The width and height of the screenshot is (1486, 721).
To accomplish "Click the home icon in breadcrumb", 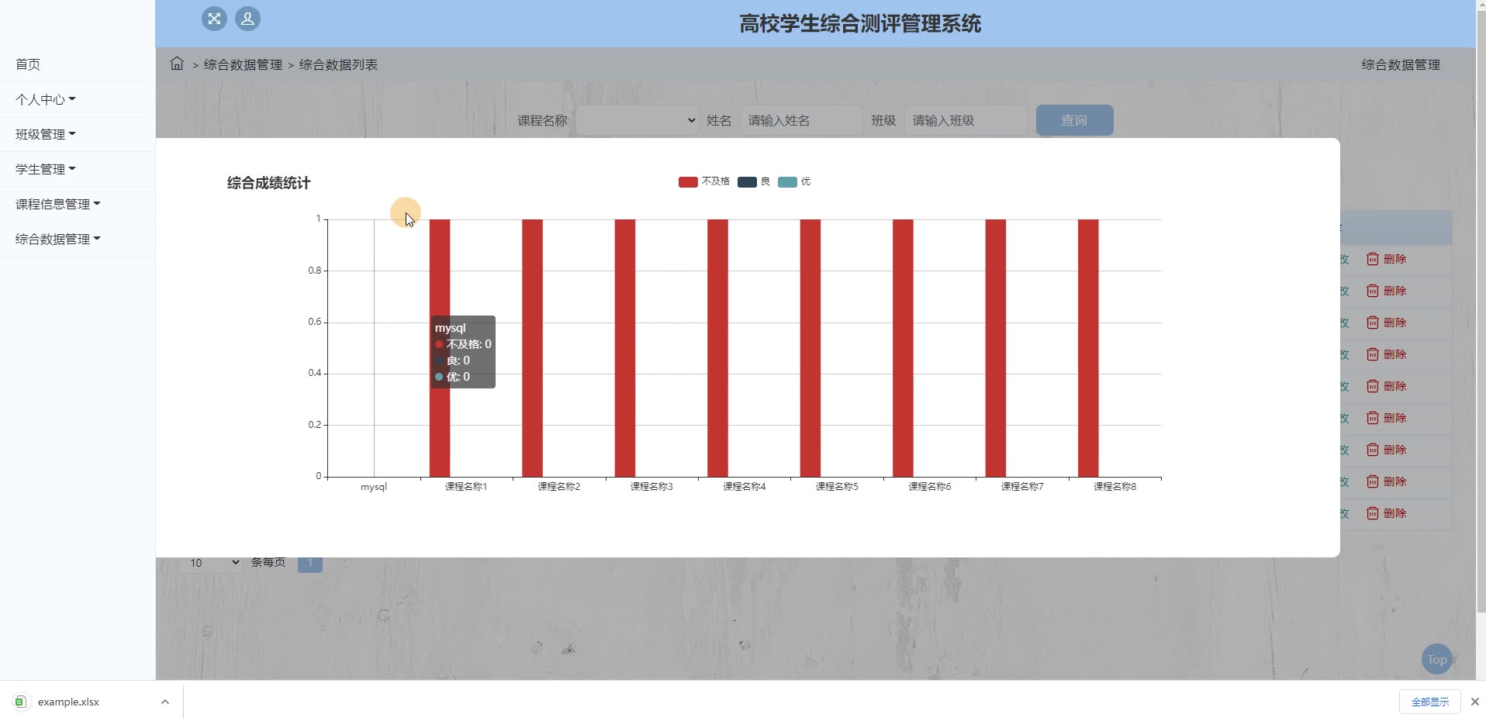I will coord(177,64).
